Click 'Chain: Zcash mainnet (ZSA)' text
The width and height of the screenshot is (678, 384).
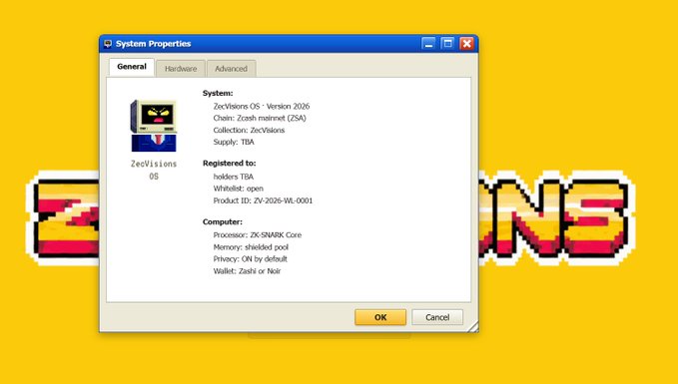pos(260,118)
